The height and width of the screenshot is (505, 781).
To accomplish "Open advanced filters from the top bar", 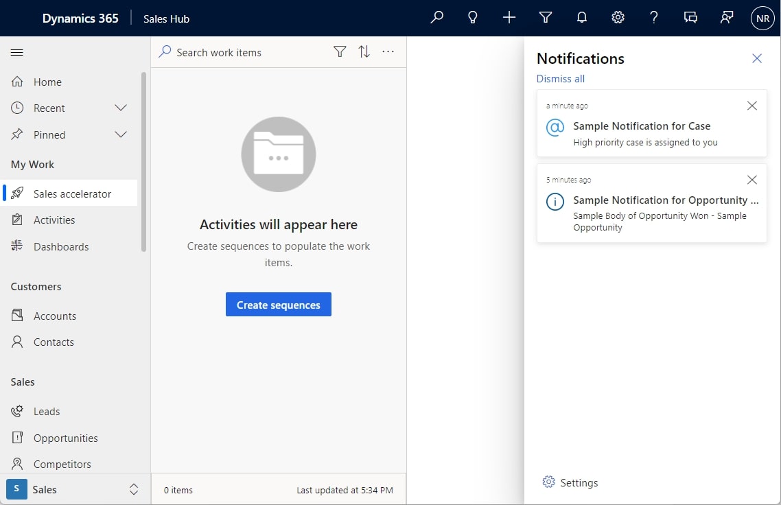I will point(546,17).
